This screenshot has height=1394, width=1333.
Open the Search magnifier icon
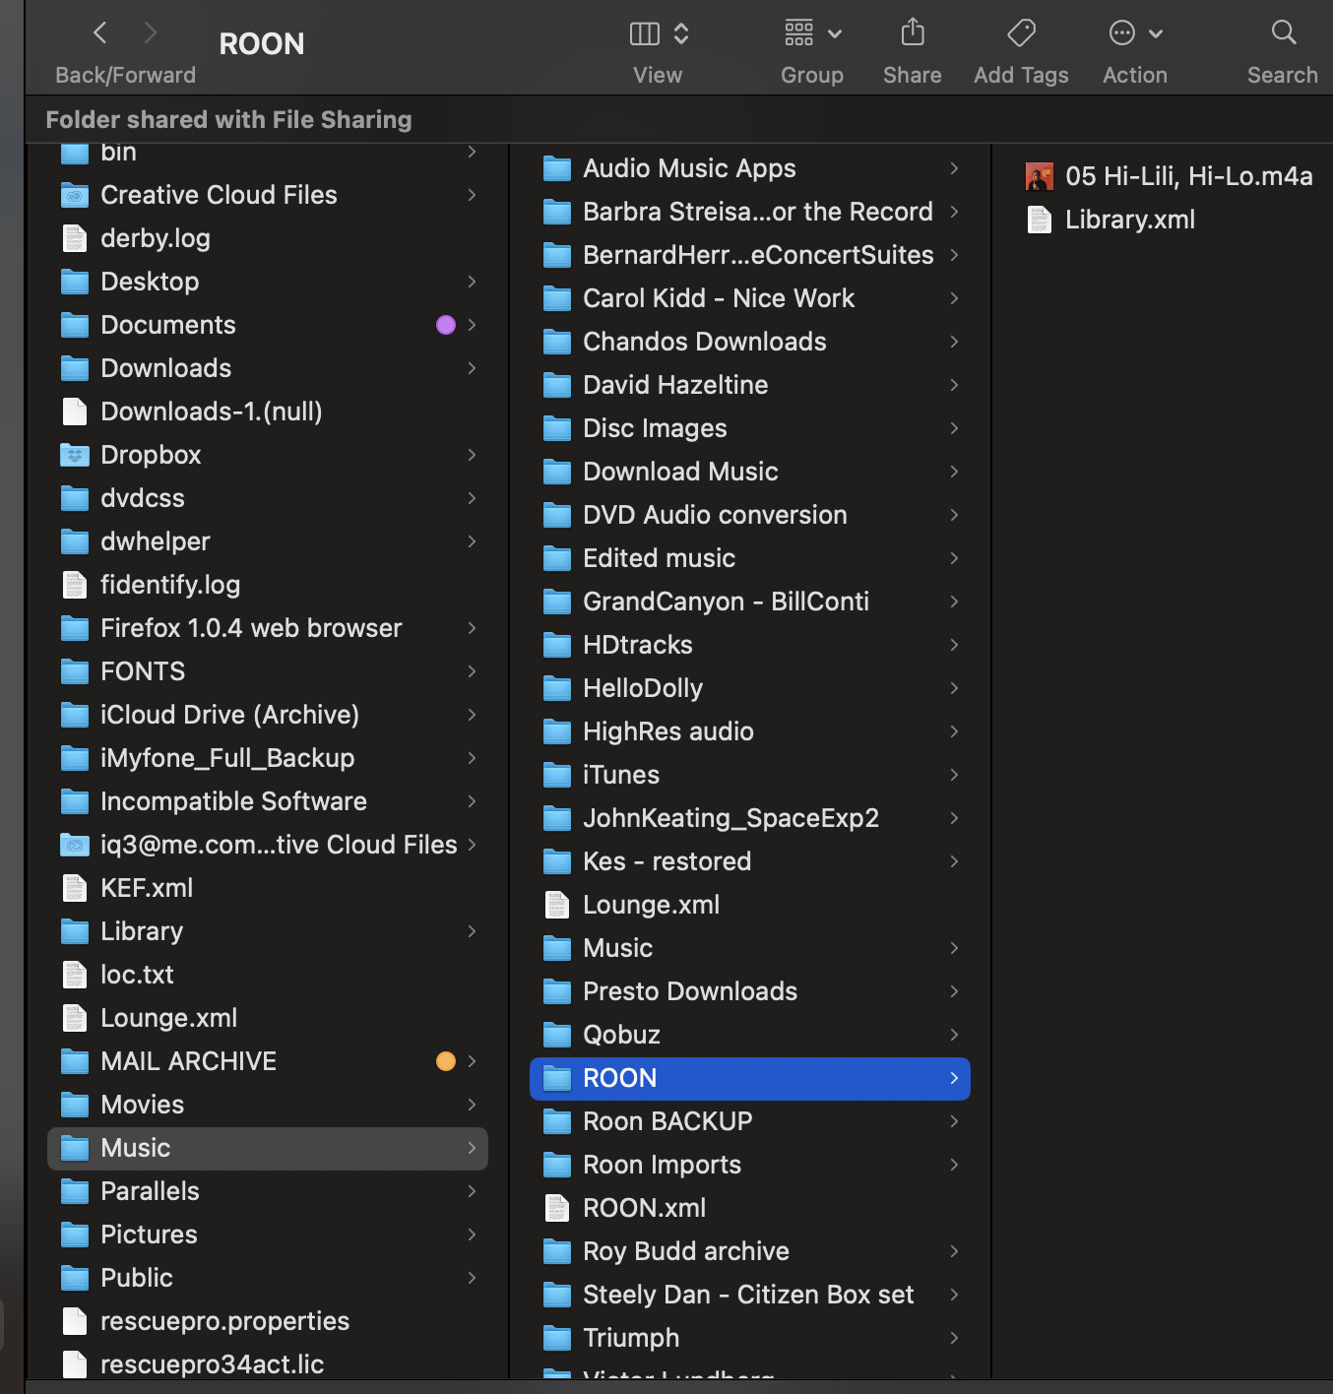[x=1283, y=33]
